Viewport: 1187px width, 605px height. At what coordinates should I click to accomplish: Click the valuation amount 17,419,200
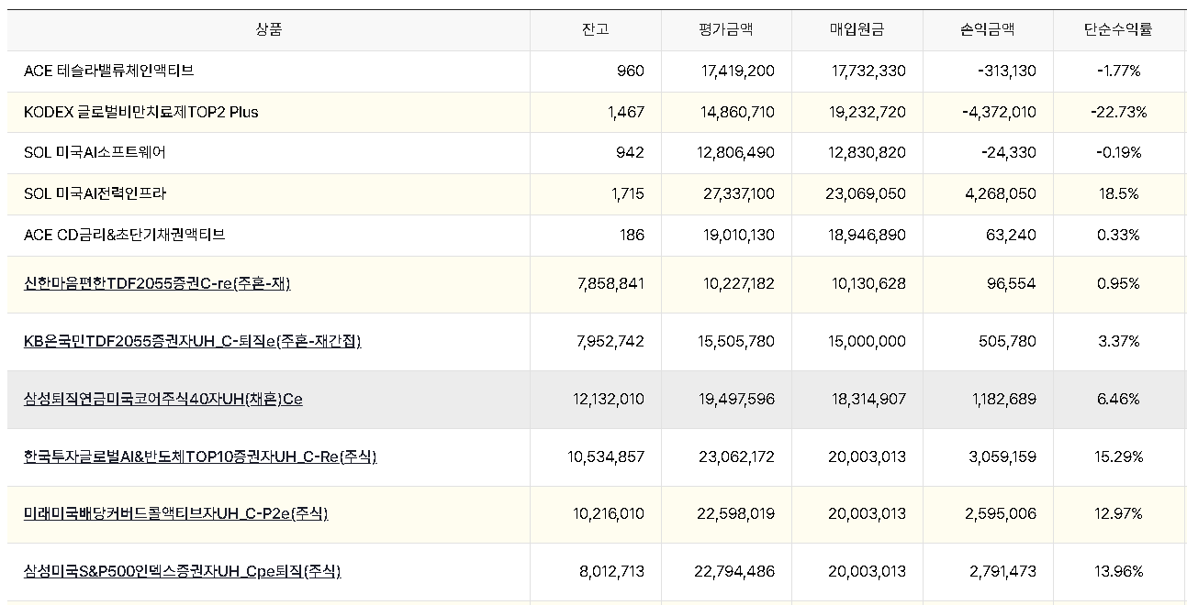click(x=737, y=71)
